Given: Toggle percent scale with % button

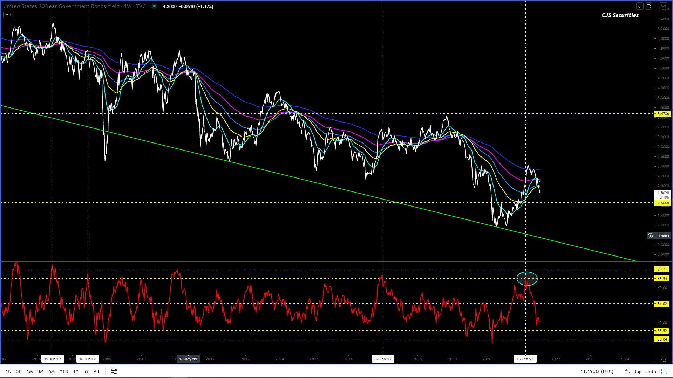Looking at the screenshot, I should 627,371.
